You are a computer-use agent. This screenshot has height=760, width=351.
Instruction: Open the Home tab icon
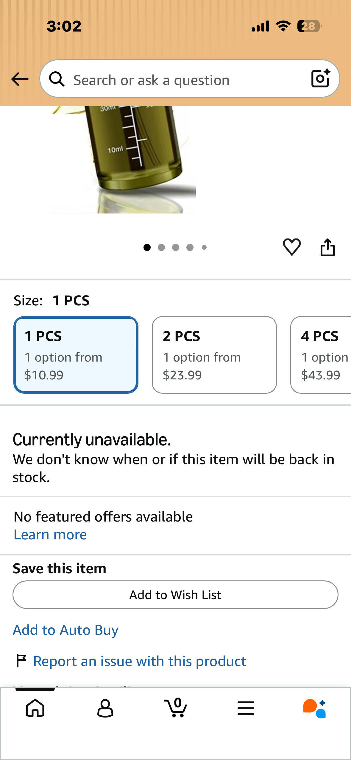pyautogui.click(x=35, y=708)
